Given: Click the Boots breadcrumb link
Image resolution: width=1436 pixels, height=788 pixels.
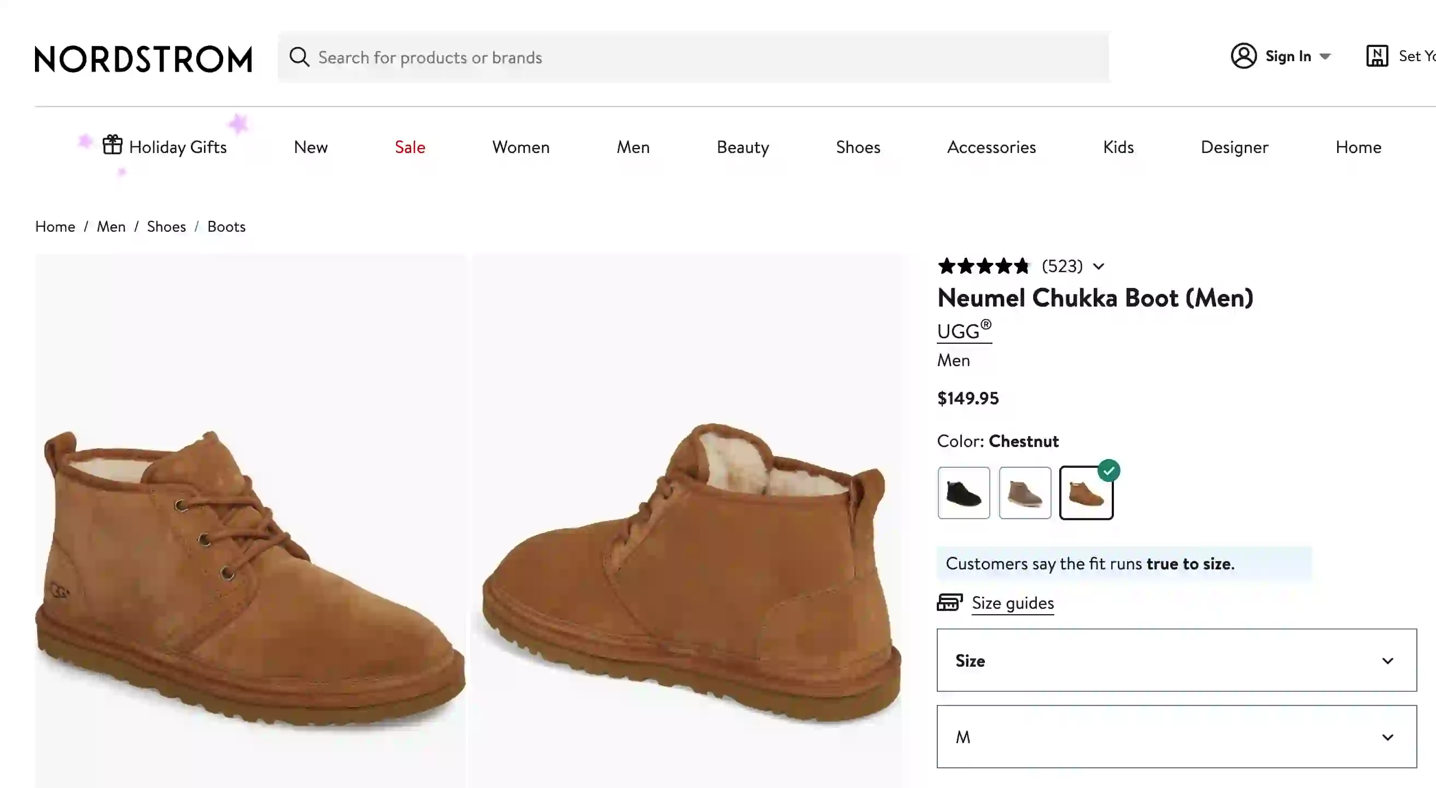Looking at the screenshot, I should tap(226, 226).
